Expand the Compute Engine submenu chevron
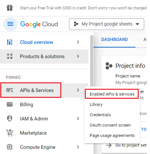This screenshot has width=150, height=154. point(78,147)
